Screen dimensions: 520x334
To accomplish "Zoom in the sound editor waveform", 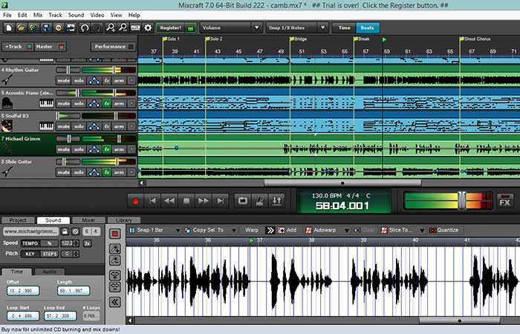I will [114, 249].
